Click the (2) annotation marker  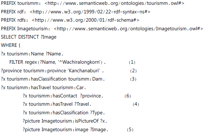[133, 70]
